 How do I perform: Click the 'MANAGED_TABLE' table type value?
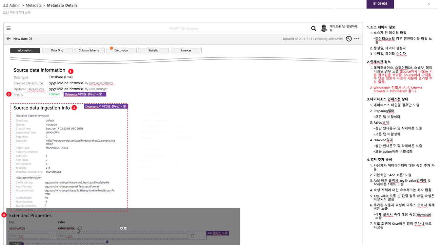[x=57, y=148]
